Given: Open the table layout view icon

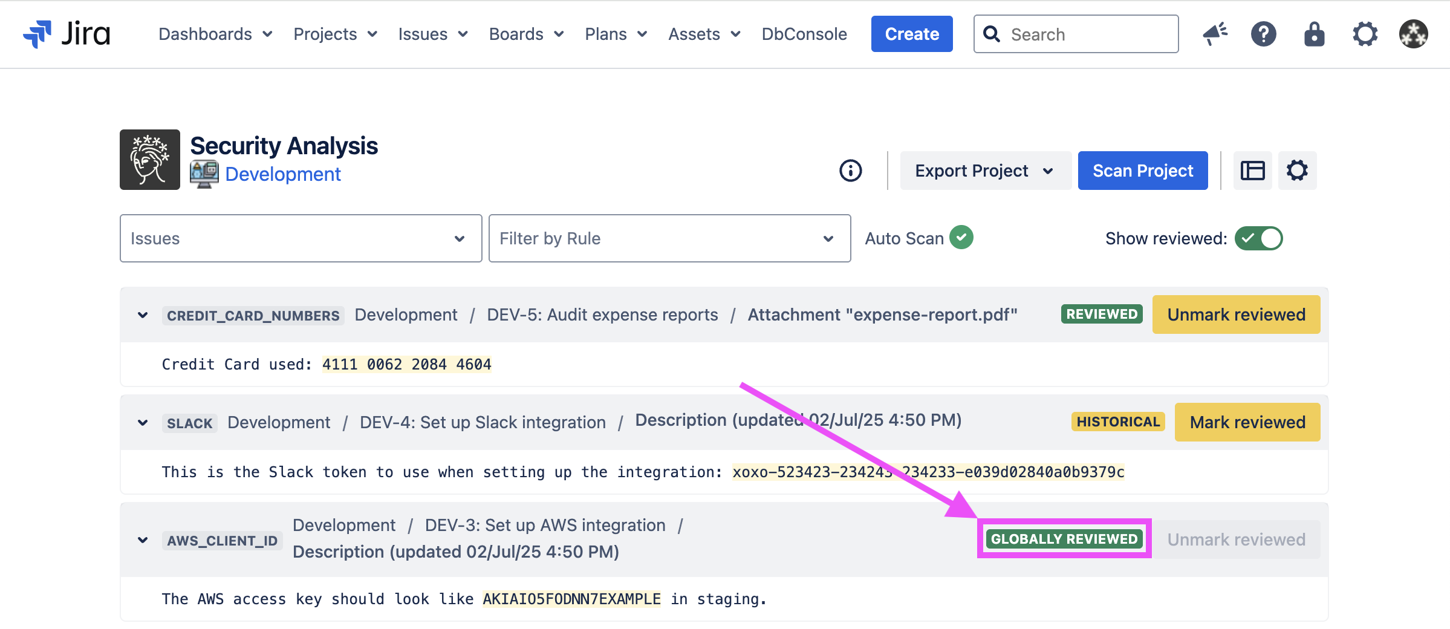Looking at the screenshot, I should click(x=1252, y=171).
